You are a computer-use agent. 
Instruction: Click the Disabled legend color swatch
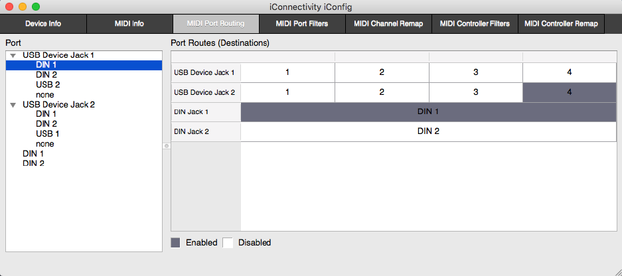(x=228, y=243)
